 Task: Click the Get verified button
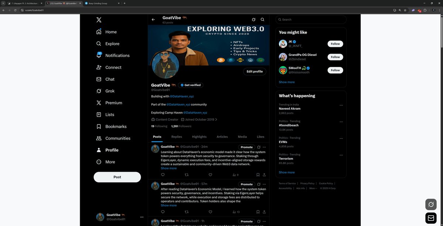coord(190,85)
